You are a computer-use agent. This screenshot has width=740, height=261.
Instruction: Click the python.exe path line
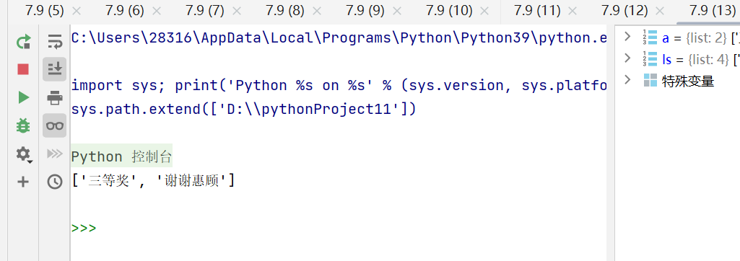point(339,38)
